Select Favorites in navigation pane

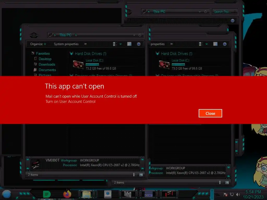pos(43,53)
